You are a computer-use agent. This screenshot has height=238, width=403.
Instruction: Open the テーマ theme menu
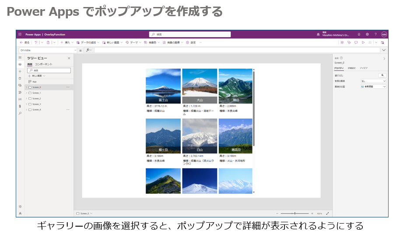(x=133, y=42)
